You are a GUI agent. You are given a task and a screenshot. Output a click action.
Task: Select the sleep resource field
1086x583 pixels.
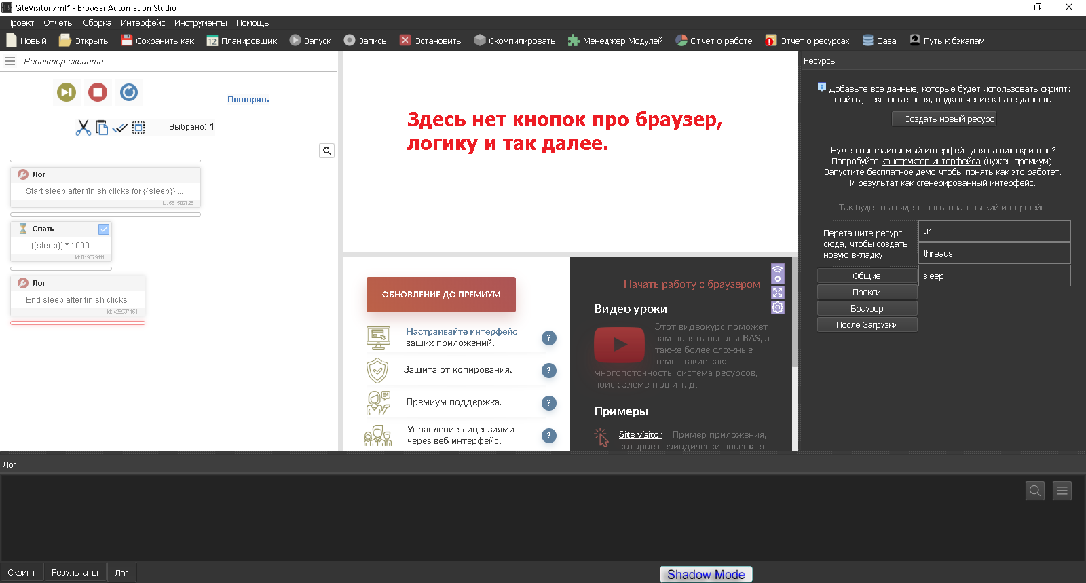pos(994,276)
